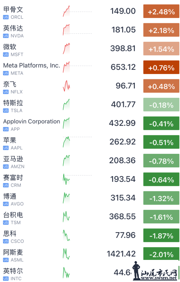Toggle the +0.76% badge for Meta Platforms
This screenshot has height=282, width=180.
pos(161,68)
